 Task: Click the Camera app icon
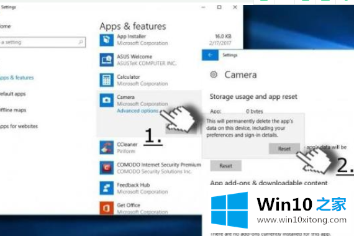106,100
